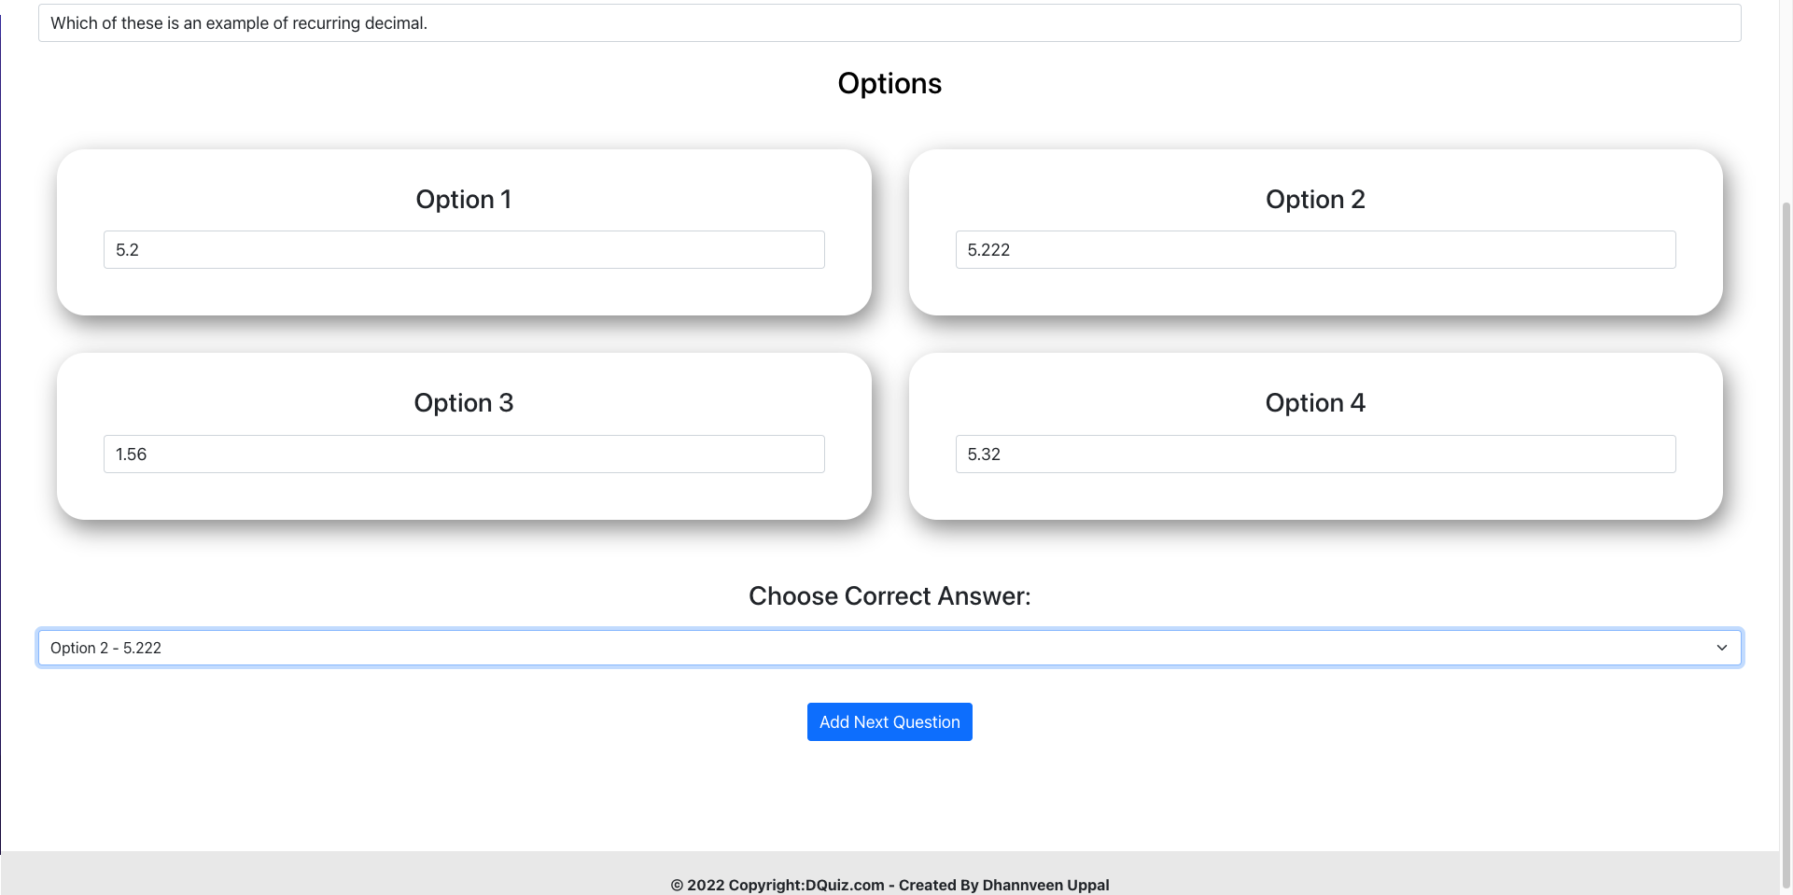Viewport: 1793px width, 895px height.
Task: Focus the Option 4 input containing 5.32
Action: click(x=1315, y=454)
